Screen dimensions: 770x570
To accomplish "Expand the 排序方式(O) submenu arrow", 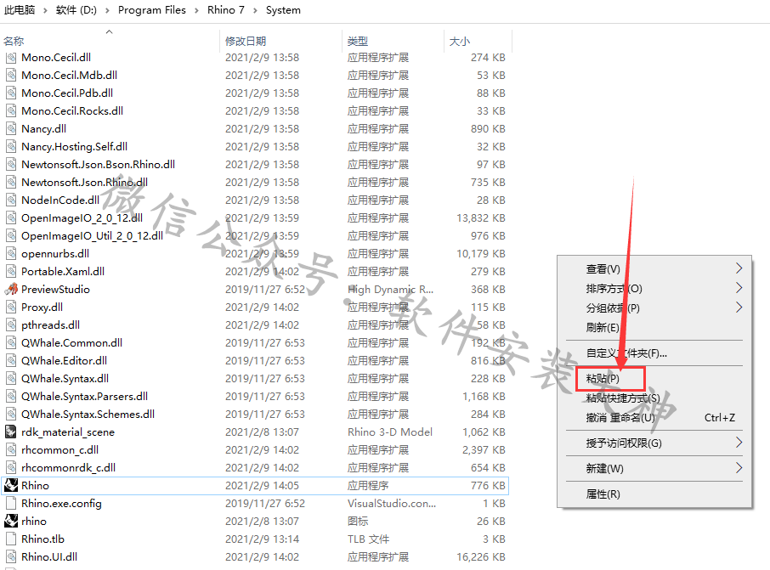I will 739,288.
